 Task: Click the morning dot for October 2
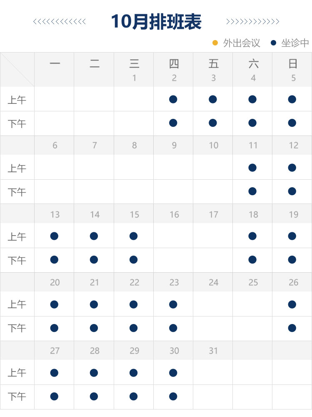click(x=173, y=99)
